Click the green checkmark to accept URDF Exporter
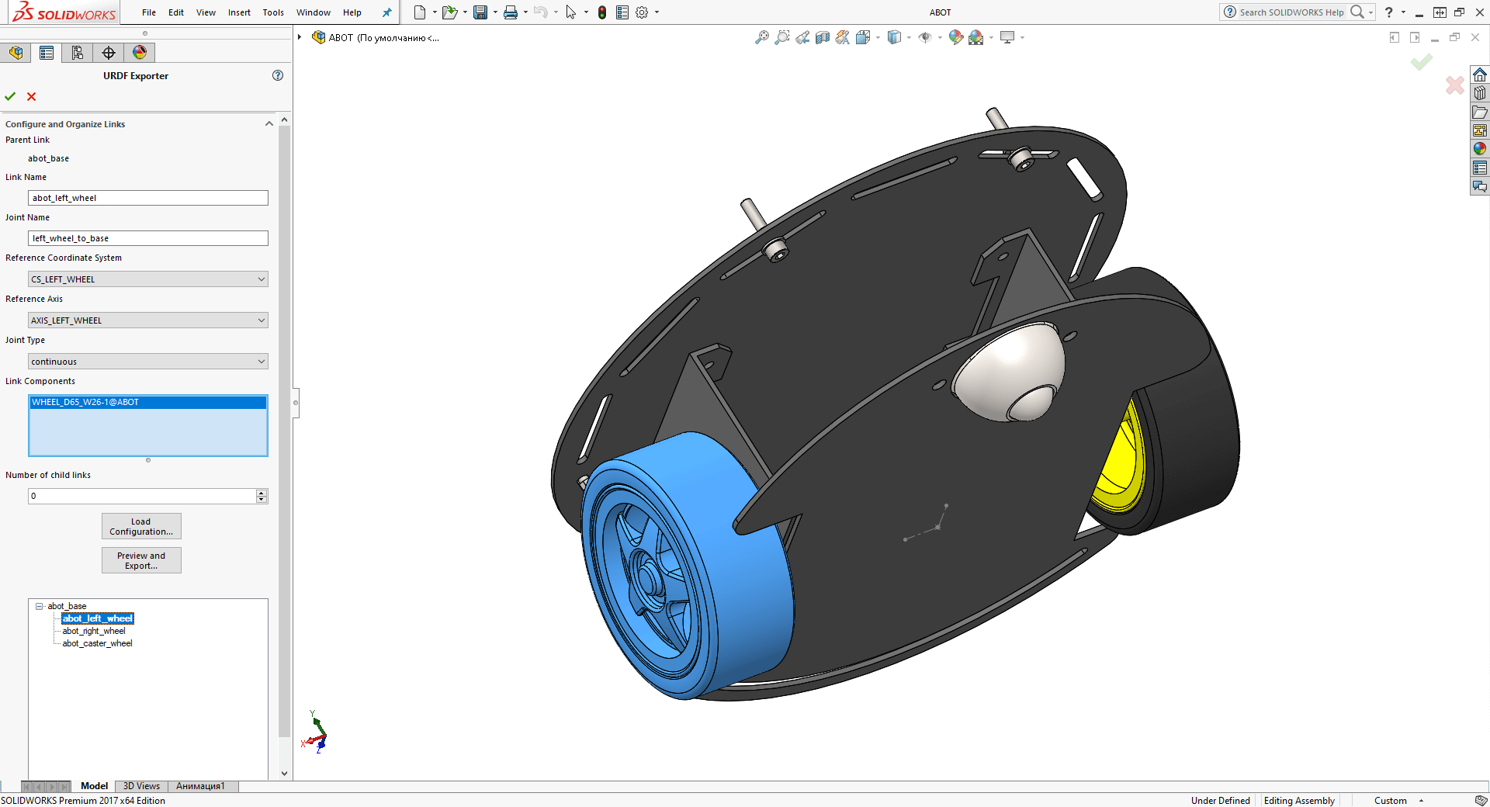The image size is (1490, 807). pyautogui.click(x=10, y=96)
